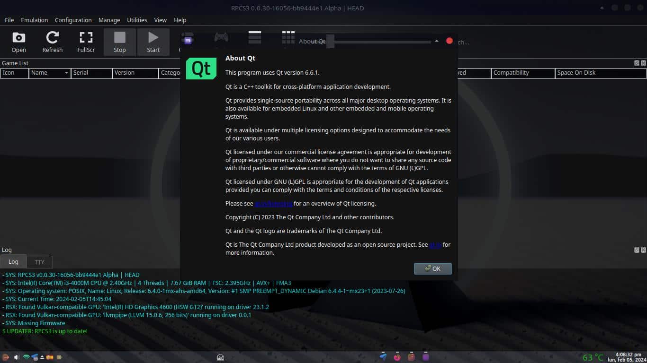Switch to grid view mode icon
647x363 pixels.
tap(288, 37)
